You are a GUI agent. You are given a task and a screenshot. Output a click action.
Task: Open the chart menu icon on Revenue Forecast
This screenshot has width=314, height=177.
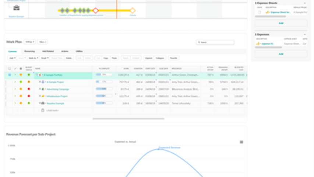[241, 142]
